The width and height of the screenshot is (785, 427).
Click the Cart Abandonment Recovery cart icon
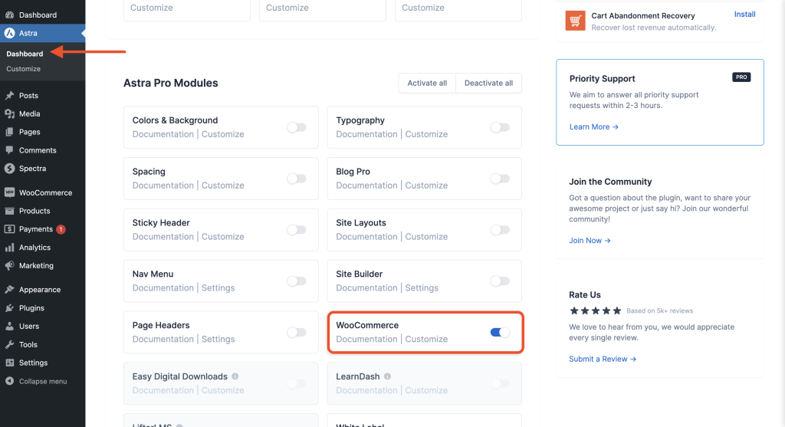pos(575,21)
